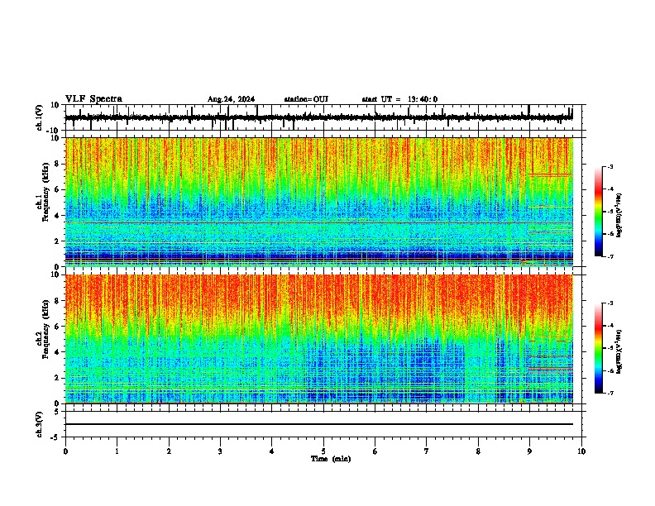
Task: Click the "start UT = 13:40: 0" header text
Action: click(x=399, y=99)
